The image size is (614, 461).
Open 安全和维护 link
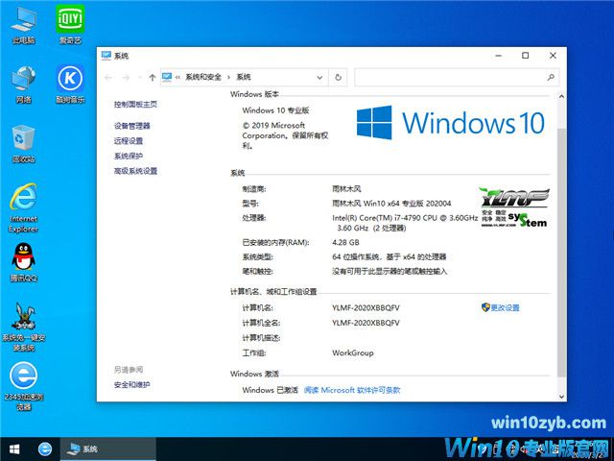point(132,384)
